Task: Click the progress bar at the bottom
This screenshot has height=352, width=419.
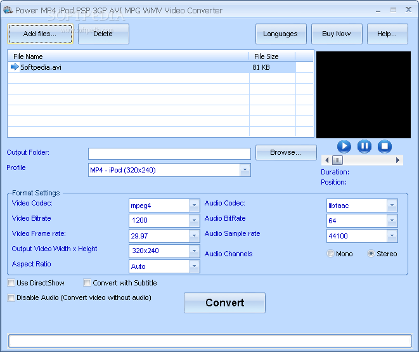Action: point(210,341)
